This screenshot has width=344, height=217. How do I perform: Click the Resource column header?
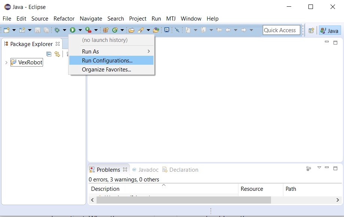[x=261, y=189]
